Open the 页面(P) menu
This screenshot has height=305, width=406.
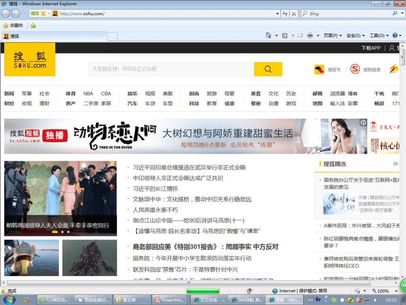click(332, 35)
